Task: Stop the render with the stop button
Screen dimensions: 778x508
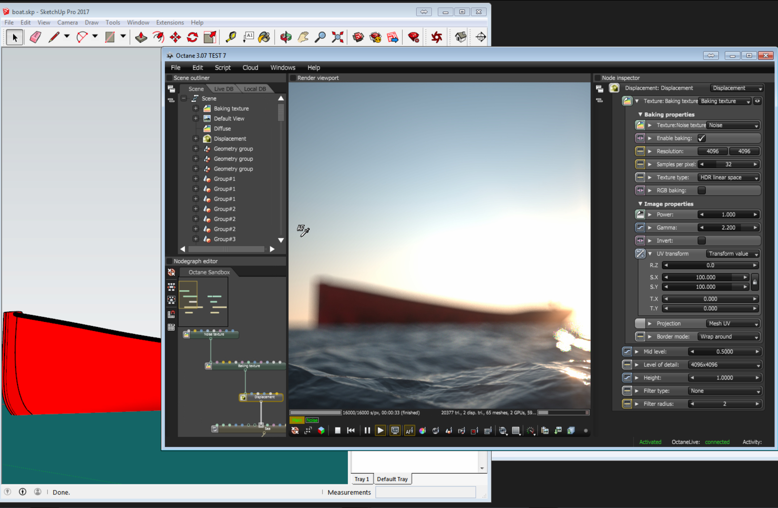Action: pos(338,430)
